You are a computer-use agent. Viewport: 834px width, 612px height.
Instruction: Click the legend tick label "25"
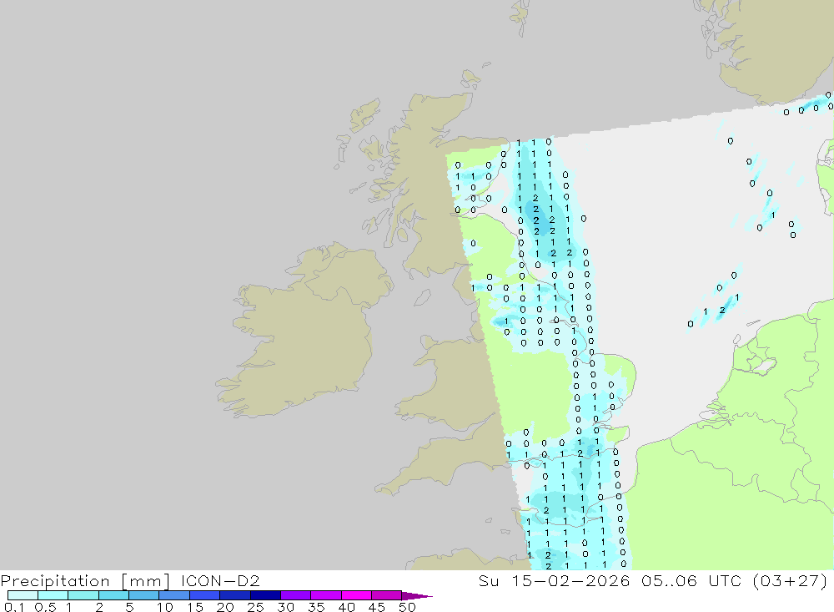pos(256,607)
